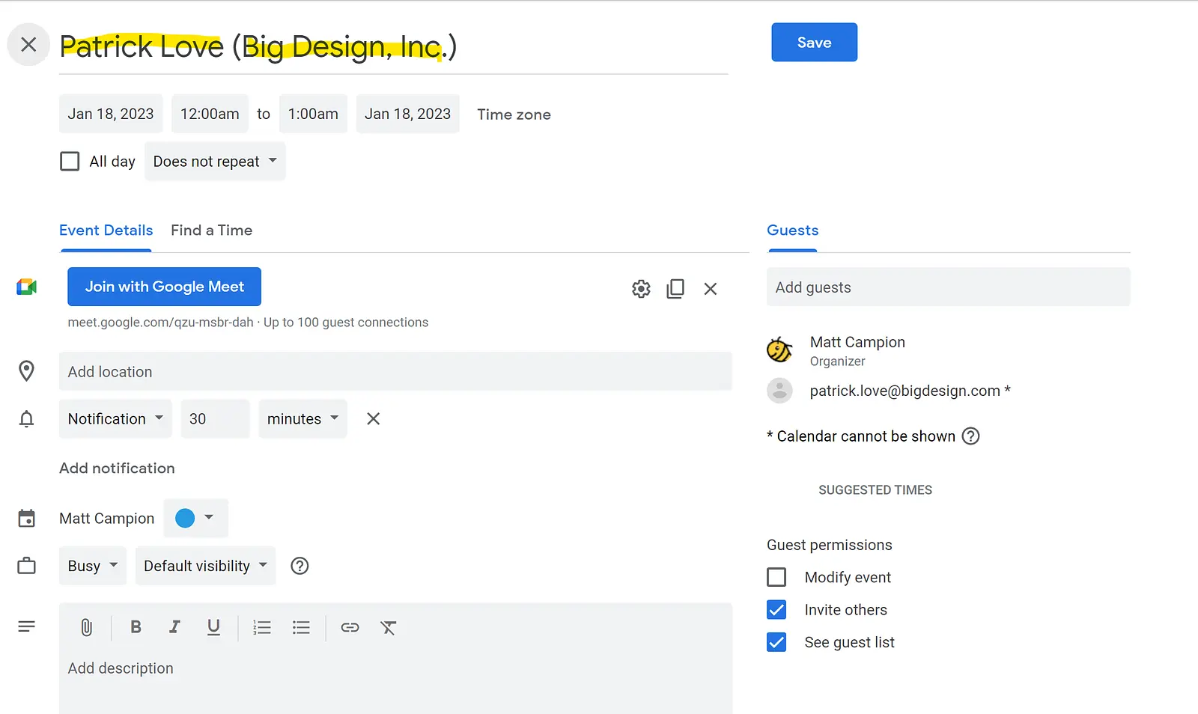Open the Busy availability dropdown
Screen dimensions: 1198x714
(x=93, y=566)
